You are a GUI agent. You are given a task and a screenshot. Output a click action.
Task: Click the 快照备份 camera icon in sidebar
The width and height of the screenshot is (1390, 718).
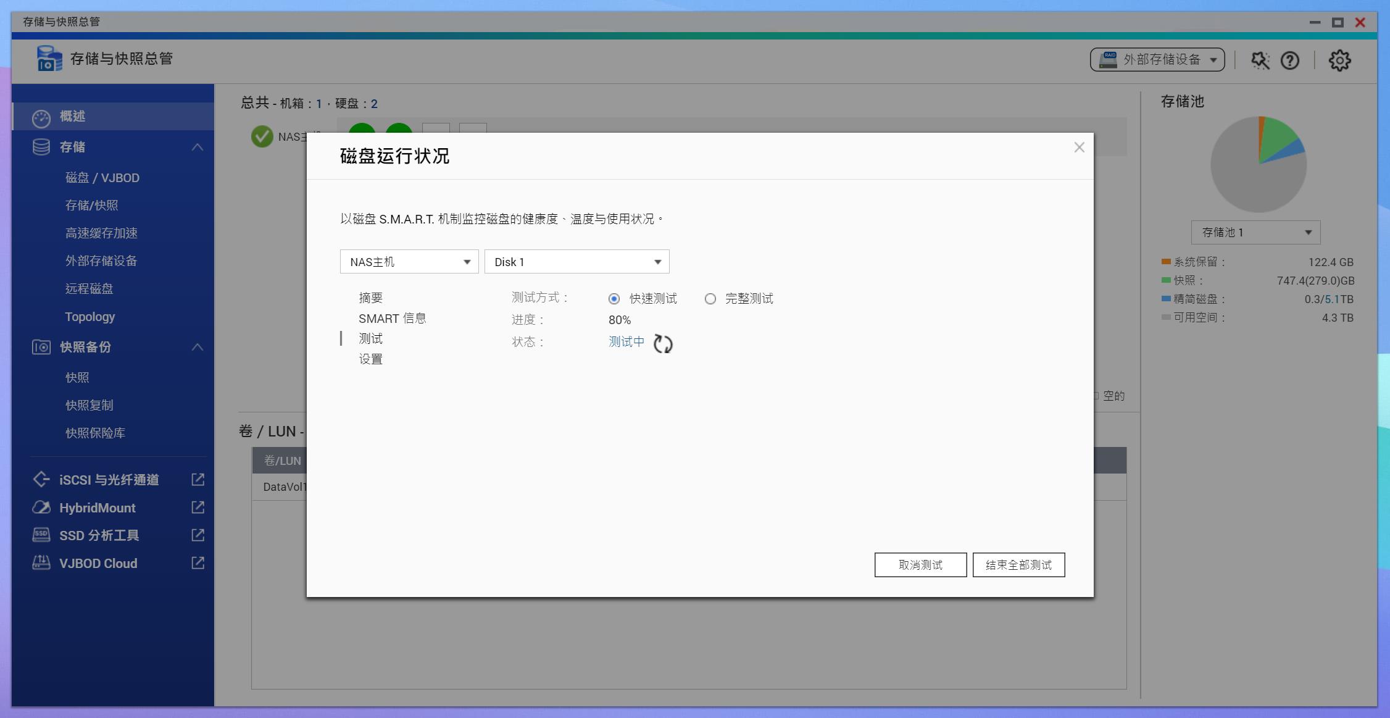pos(41,347)
